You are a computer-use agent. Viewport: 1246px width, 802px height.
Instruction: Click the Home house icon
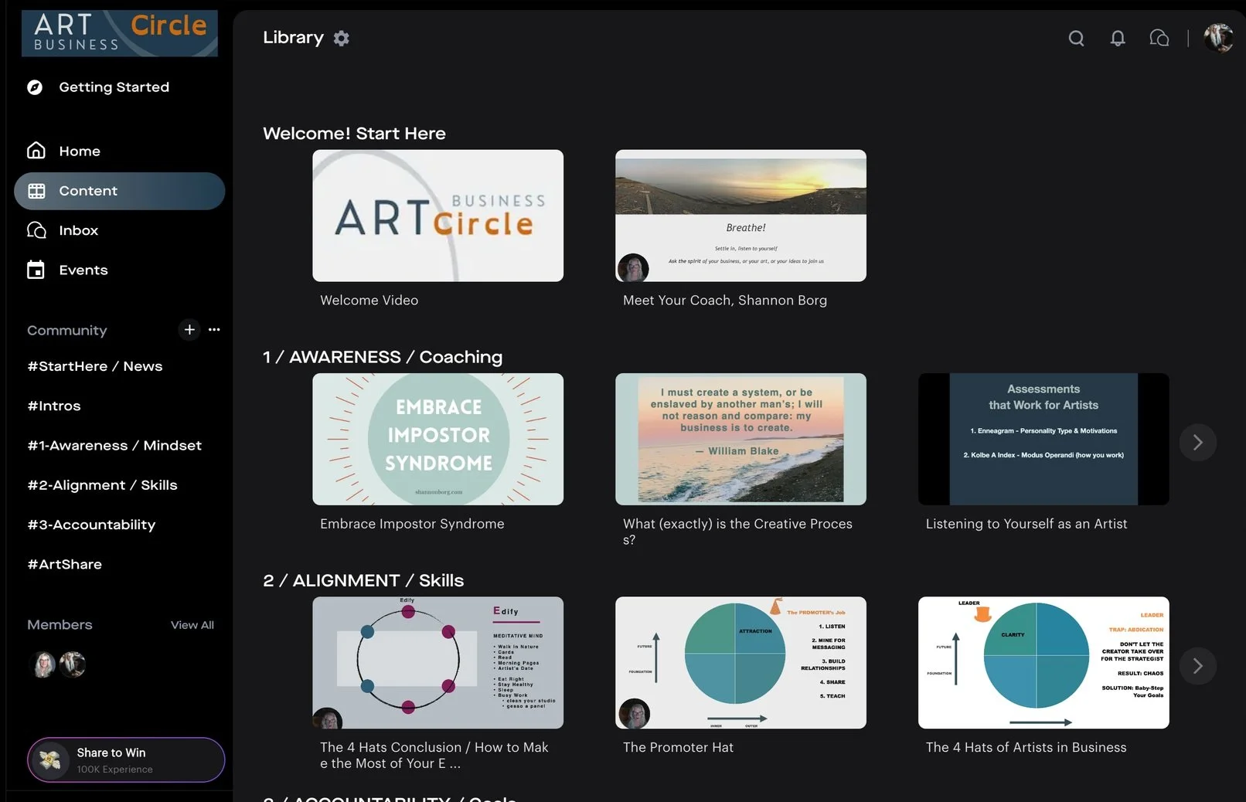pyautogui.click(x=36, y=151)
